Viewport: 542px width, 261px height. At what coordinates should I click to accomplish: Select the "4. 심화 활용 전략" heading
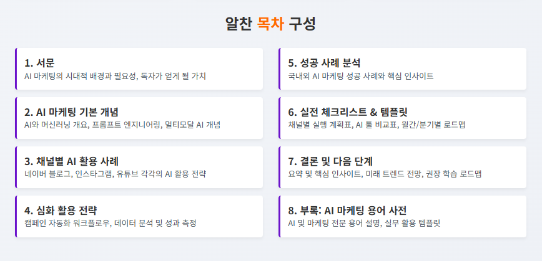click(61, 210)
